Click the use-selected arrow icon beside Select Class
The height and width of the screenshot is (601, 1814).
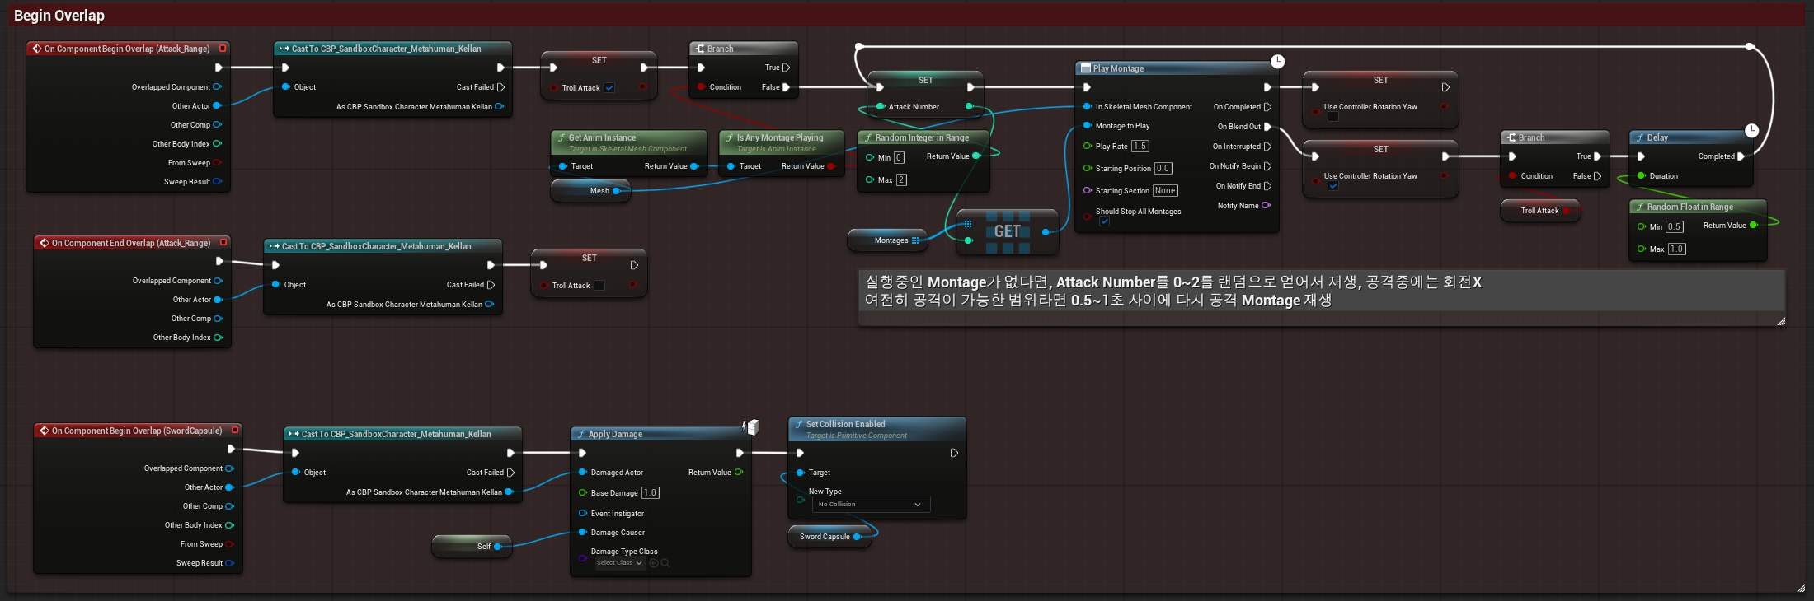[654, 563]
